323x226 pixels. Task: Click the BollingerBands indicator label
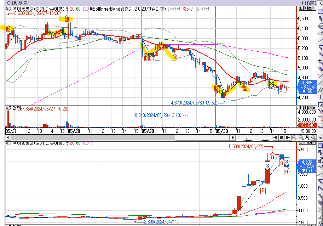[x=129, y=9]
